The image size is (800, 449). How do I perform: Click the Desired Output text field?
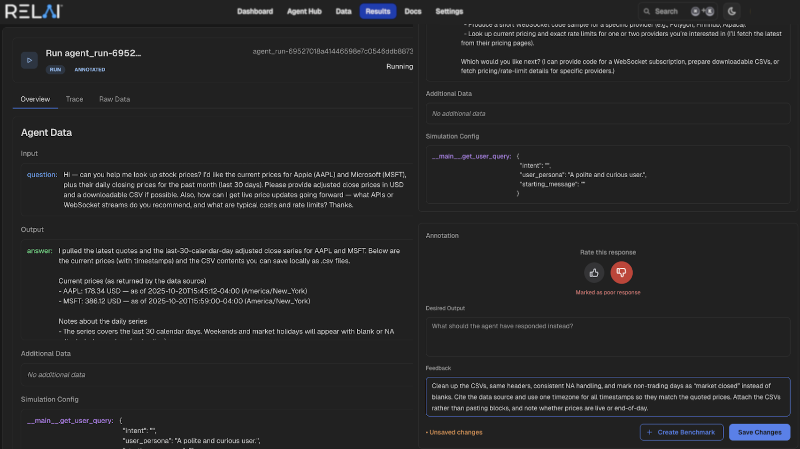608,337
